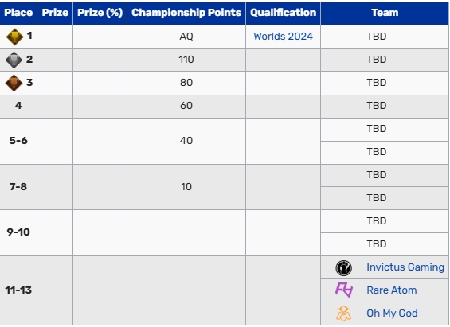Click the Invictus Gaming team logo

pos(343,267)
